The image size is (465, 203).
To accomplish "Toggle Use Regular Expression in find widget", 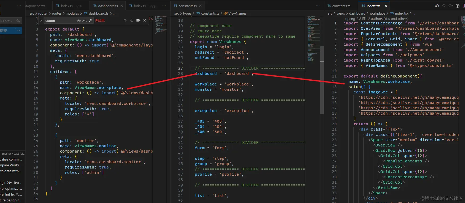I will coord(91,20).
